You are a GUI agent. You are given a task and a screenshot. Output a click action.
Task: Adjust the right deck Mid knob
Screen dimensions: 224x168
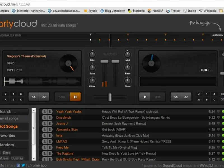click(128, 54)
